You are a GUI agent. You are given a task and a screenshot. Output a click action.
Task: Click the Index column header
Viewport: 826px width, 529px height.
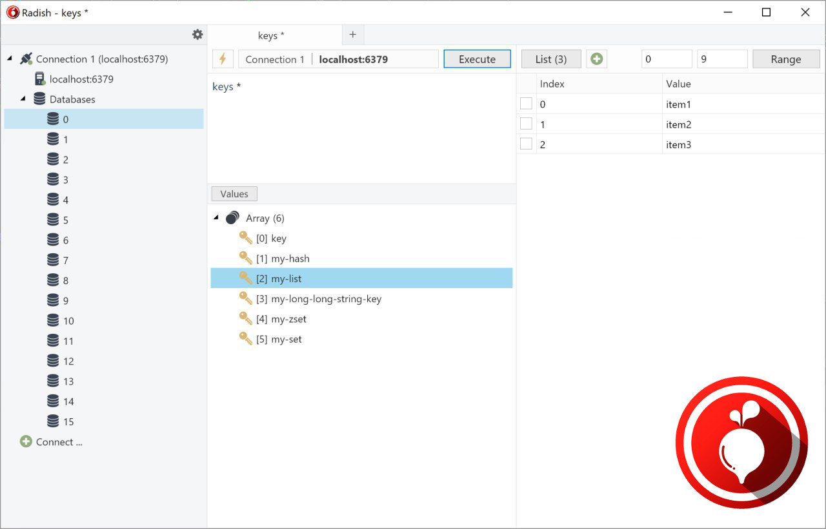[x=599, y=84]
